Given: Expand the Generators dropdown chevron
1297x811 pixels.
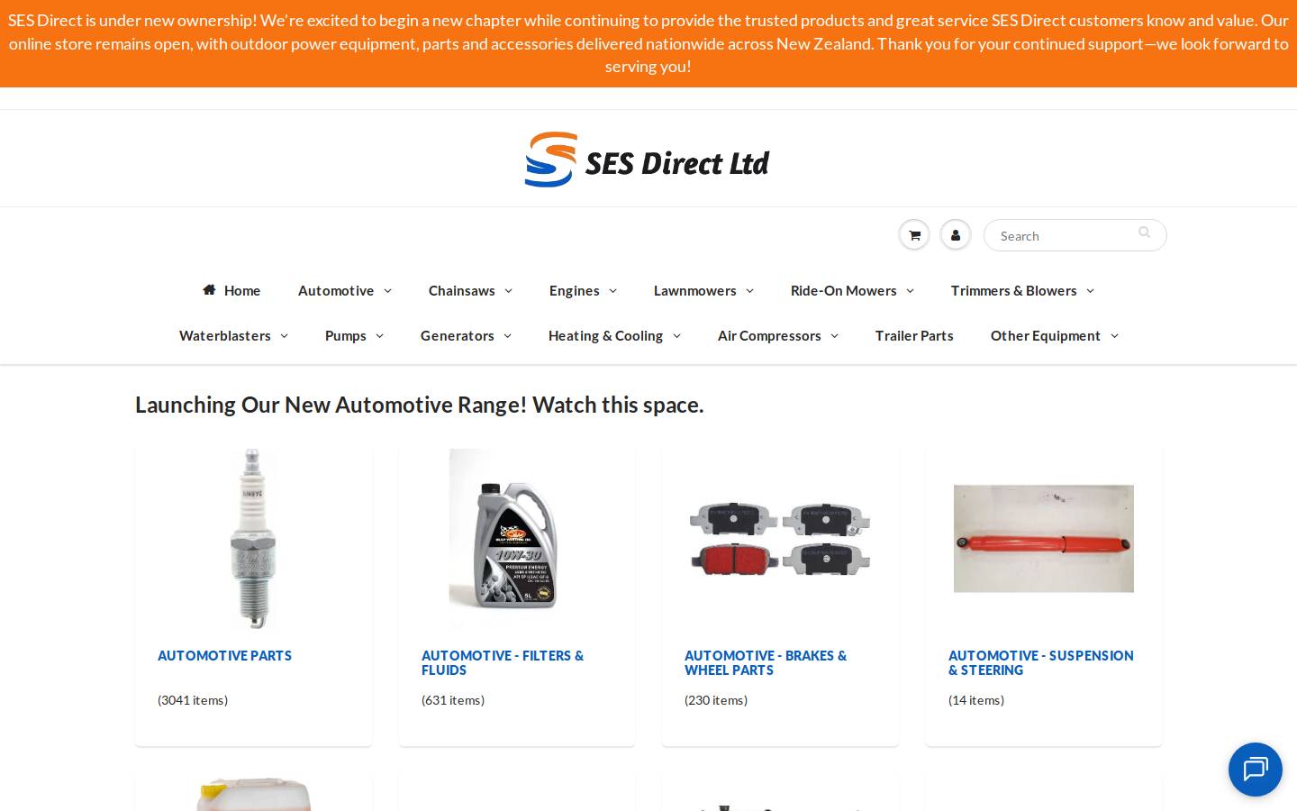Looking at the screenshot, I should click(x=507, y=336).
